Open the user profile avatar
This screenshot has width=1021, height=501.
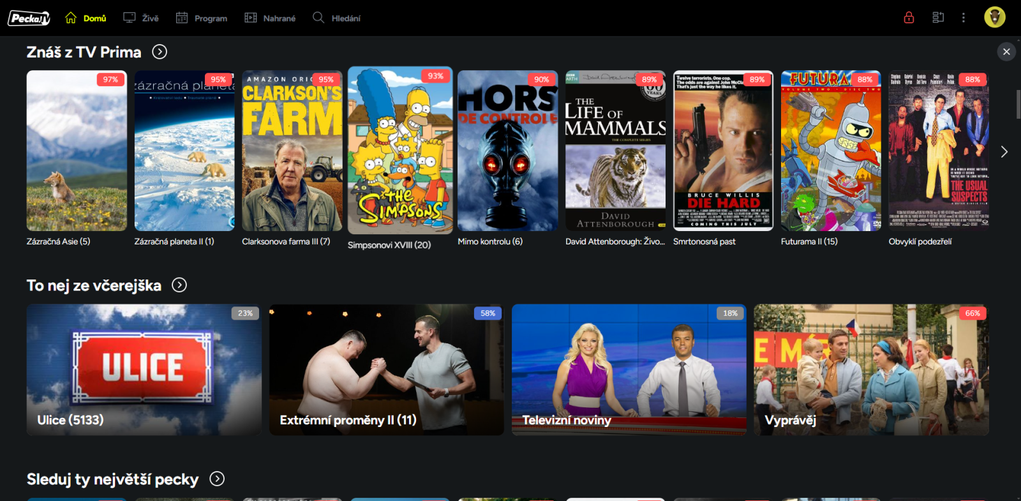(995, 17)
